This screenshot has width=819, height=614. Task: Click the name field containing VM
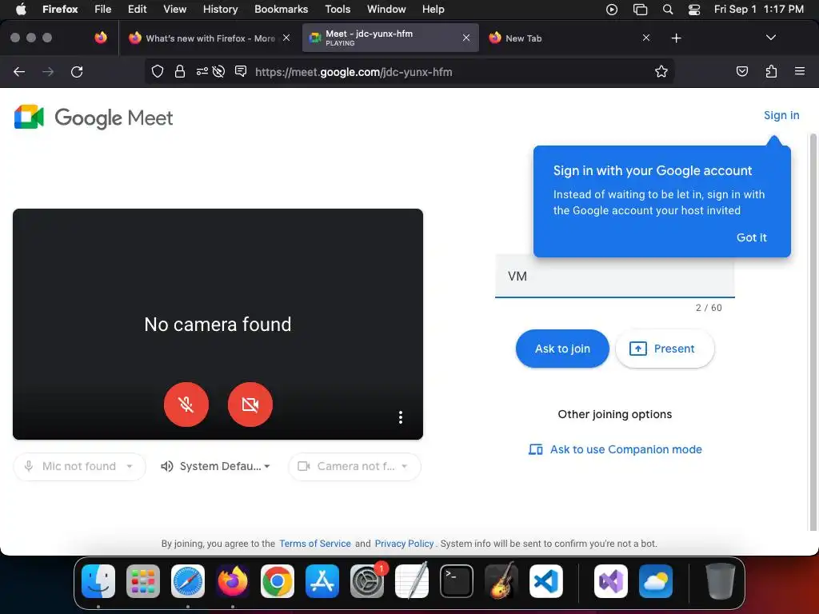[x=615, y=276]
